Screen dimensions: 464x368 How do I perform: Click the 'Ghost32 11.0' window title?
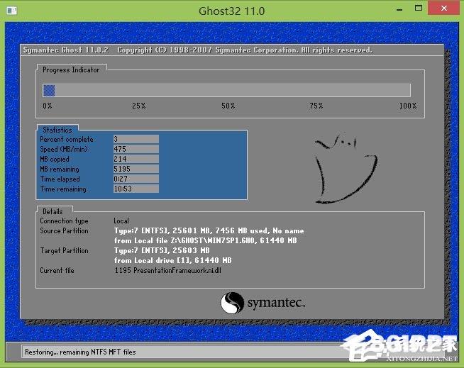[x=232, y=11]
